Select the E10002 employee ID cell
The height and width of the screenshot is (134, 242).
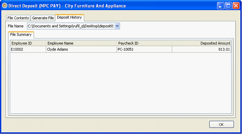(28, 49)
